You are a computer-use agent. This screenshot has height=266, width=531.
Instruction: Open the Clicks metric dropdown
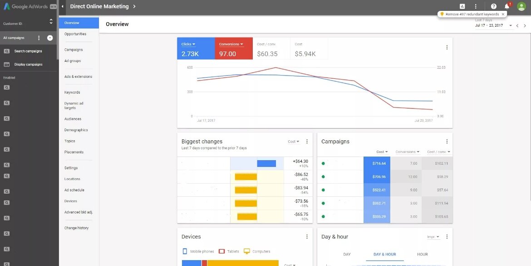click(x=188, y=44)
